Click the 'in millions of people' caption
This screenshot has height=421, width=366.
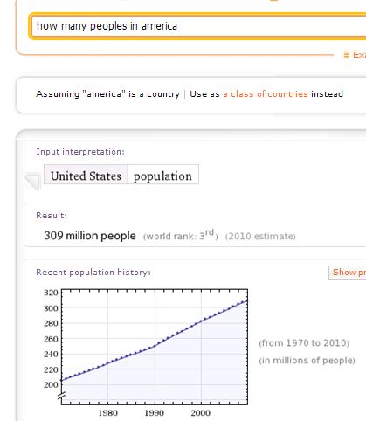tap(307, 361)
